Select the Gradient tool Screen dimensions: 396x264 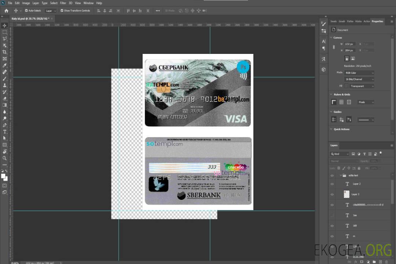(4, 105)
